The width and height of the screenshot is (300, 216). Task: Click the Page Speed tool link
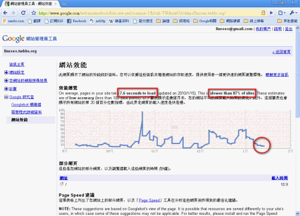tap(149, 200)
